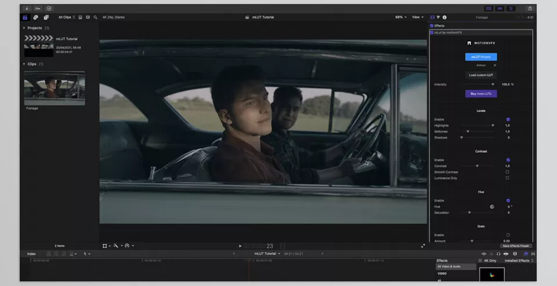
Task: Go forward in timeline history arrow
Action: pyautogui.click(x=322, y=254)
